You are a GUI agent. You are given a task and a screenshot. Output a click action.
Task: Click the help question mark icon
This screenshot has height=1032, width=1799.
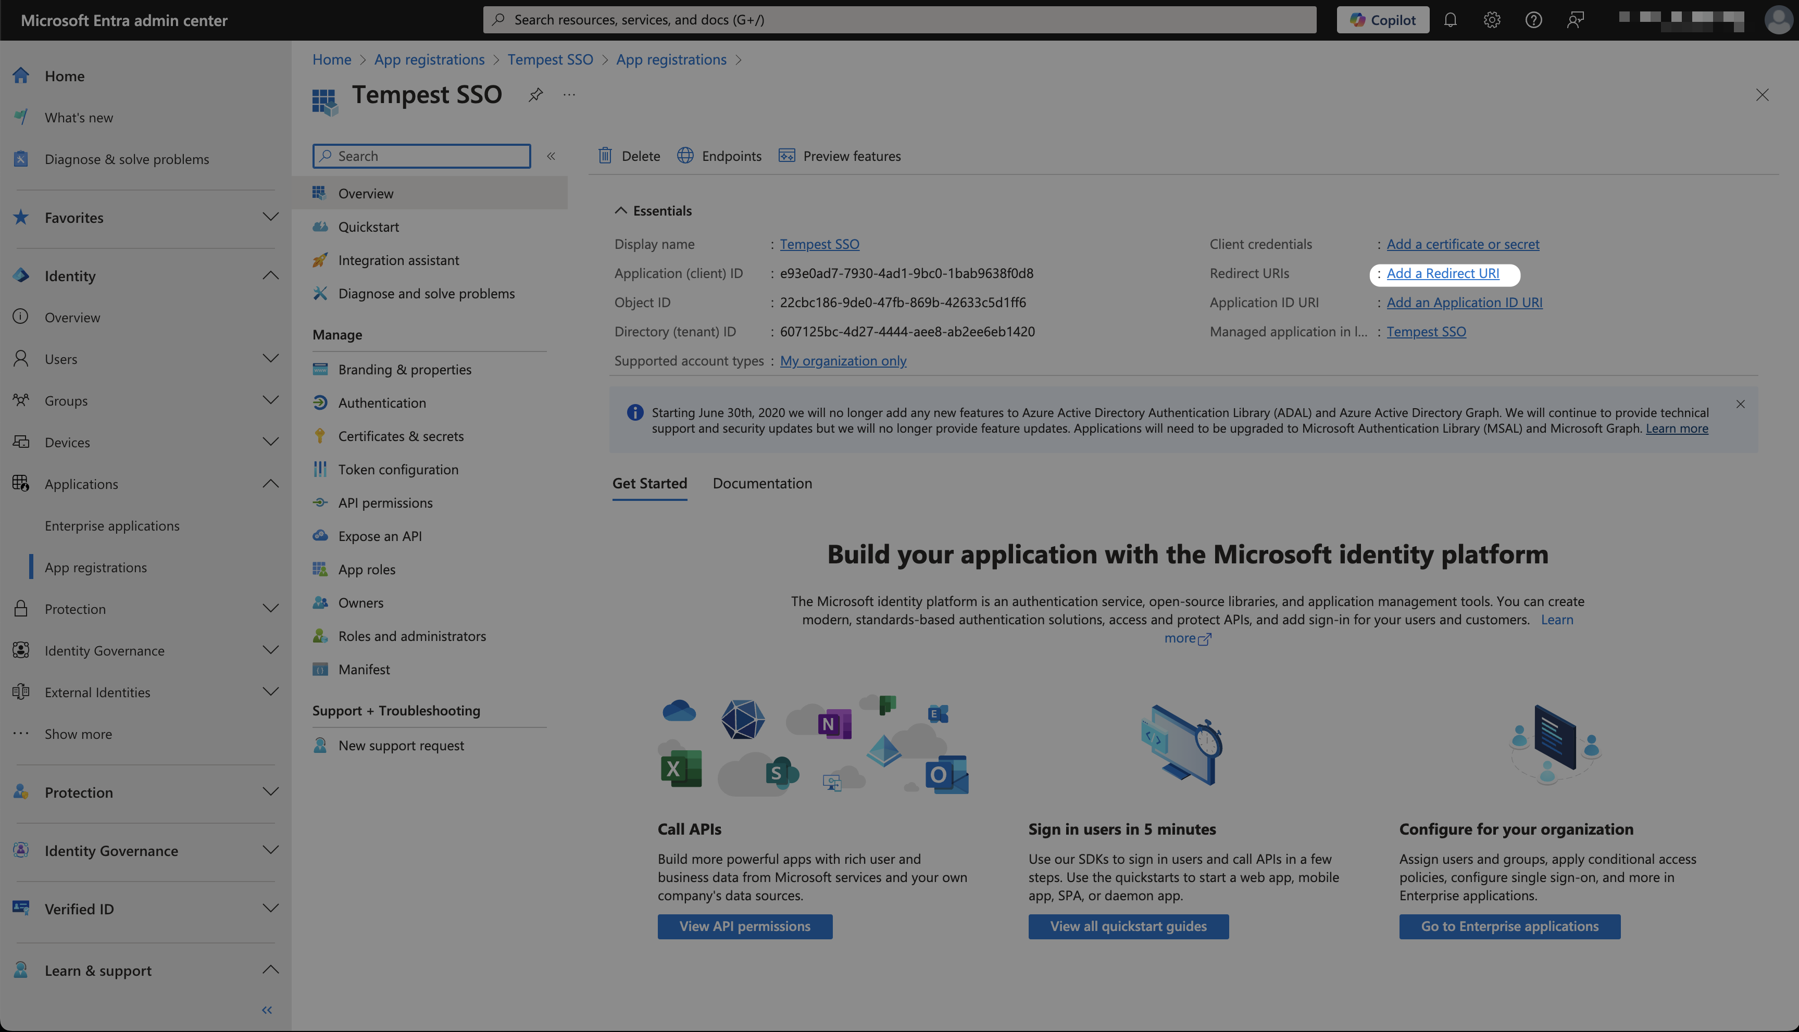[1533, 20]
